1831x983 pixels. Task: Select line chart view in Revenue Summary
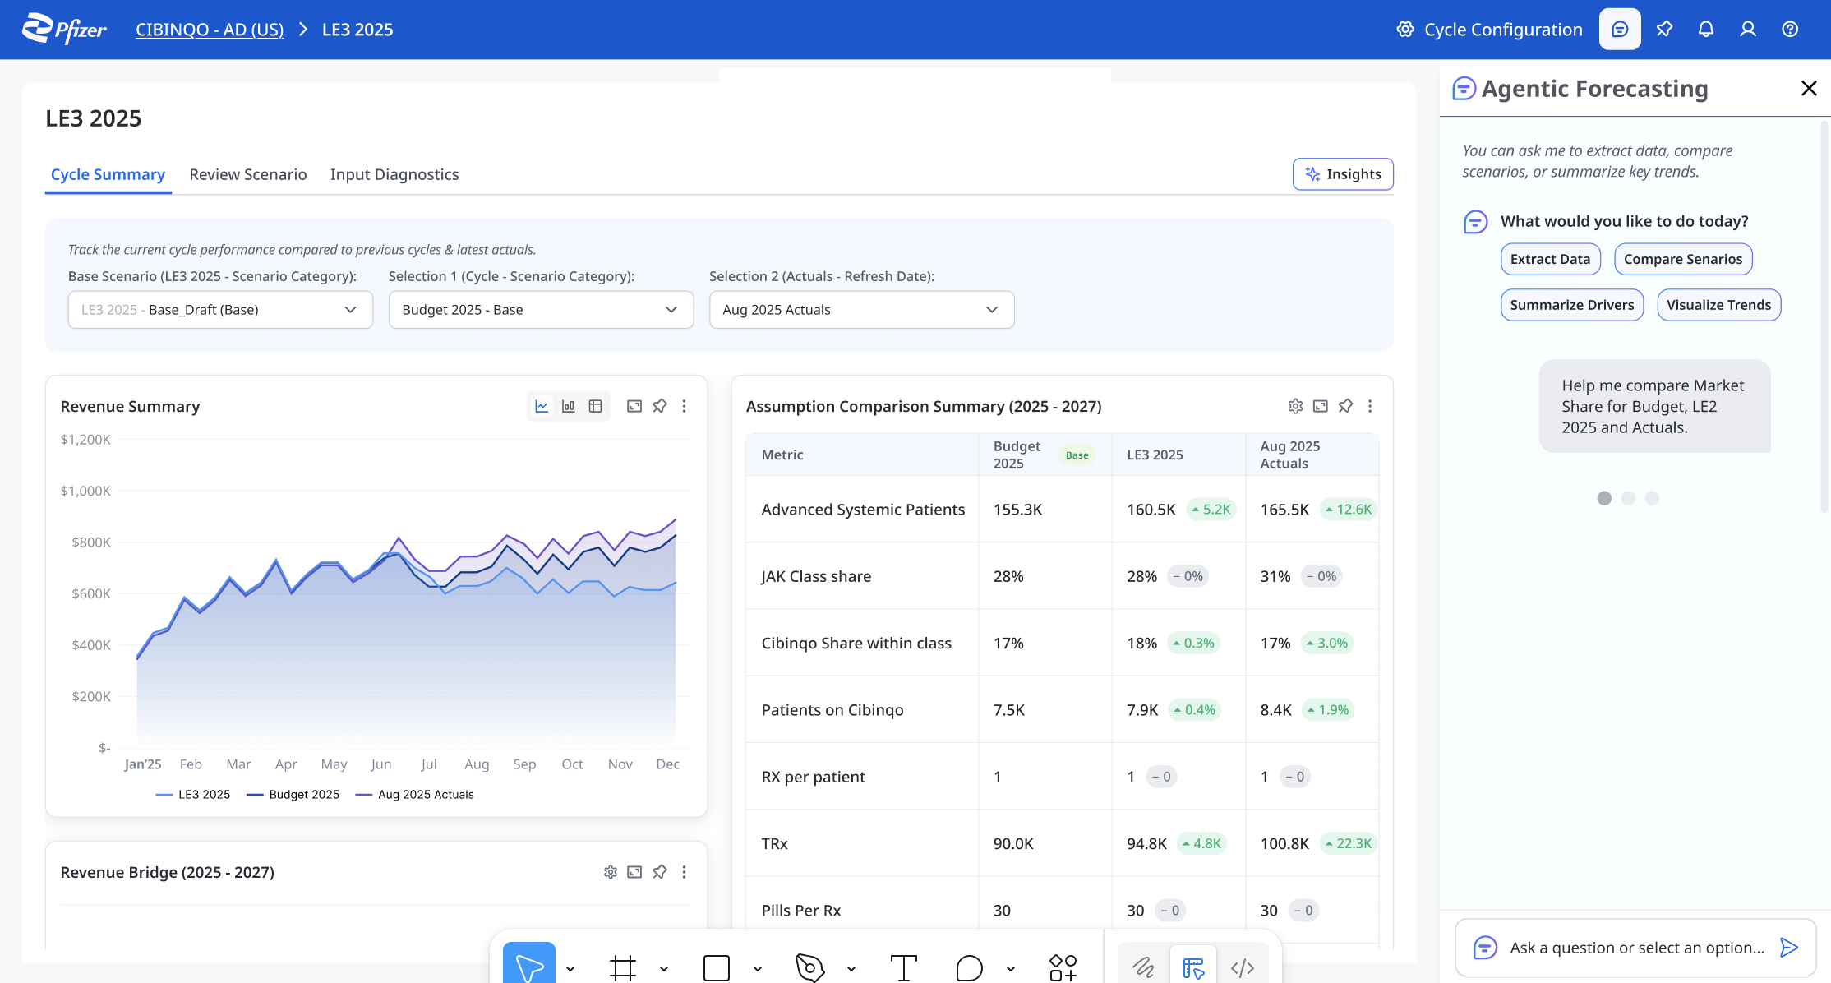pyautogui.click(x=542, y=406)
